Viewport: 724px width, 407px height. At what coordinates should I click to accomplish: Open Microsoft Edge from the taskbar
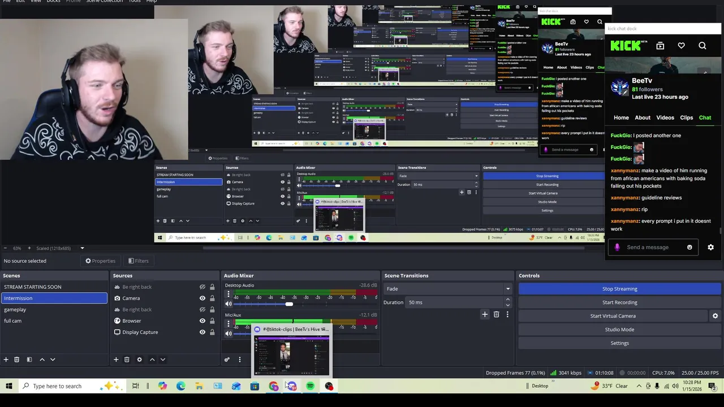(180, 386)
